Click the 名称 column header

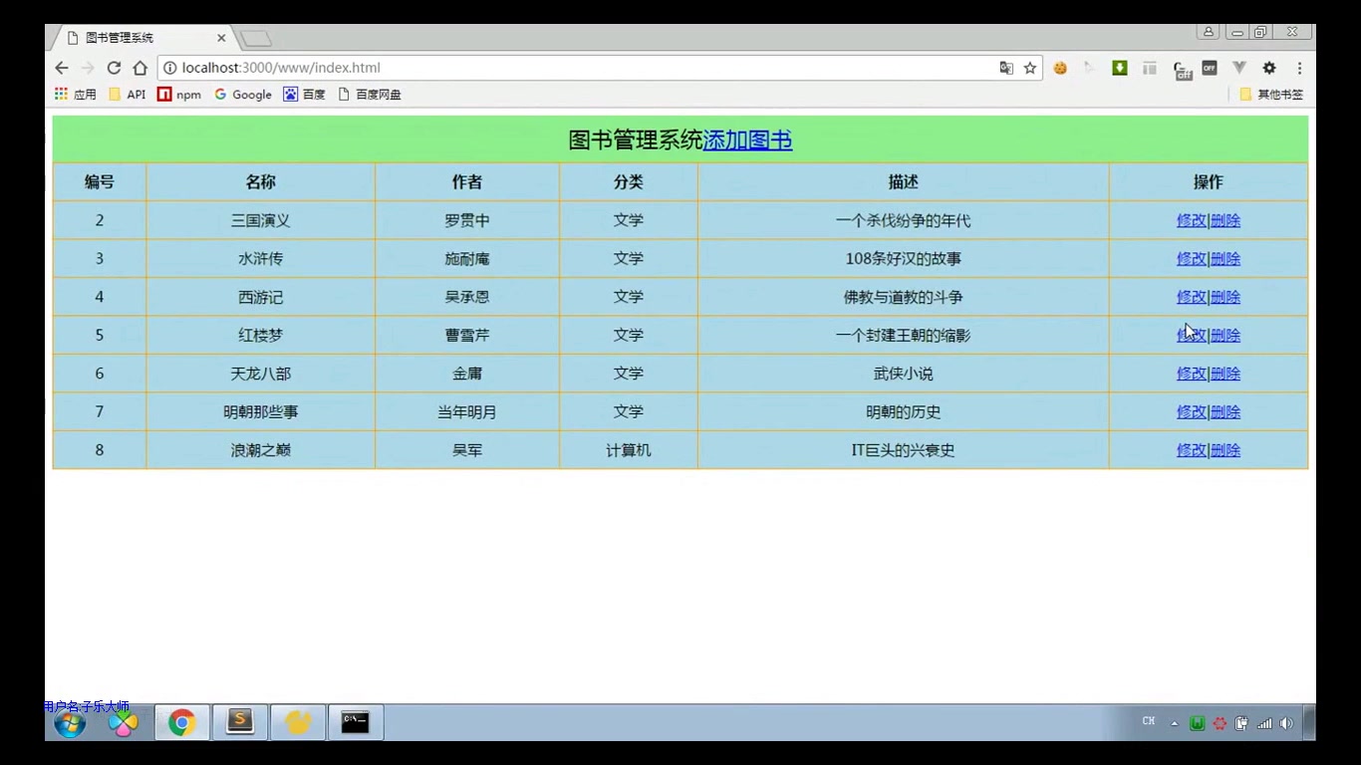pyautogui.click(x=261, y=182)
